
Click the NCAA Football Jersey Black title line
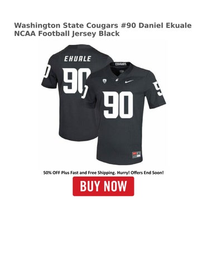pyautogui.click(x=67, y=34)
